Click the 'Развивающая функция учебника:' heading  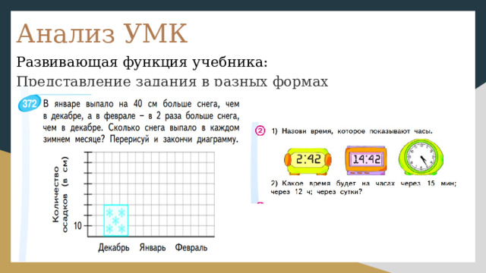click(x=142, y=62)
